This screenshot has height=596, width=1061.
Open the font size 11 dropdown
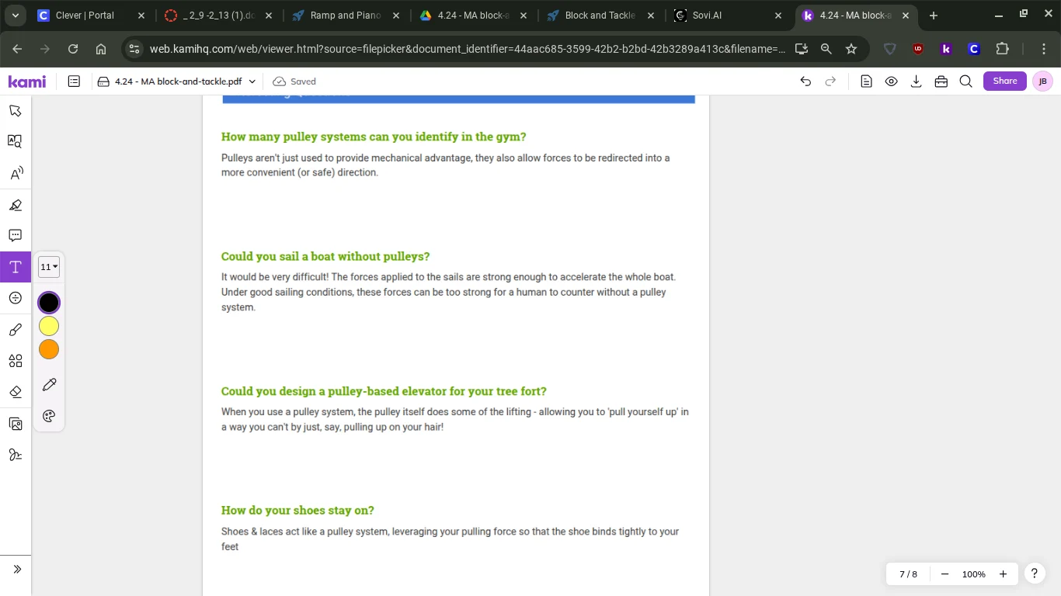coord(49,267)
